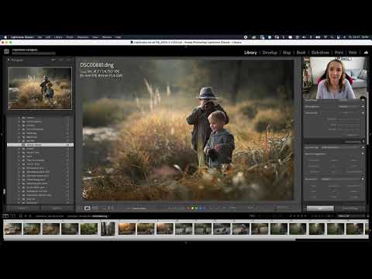Image resolution: width=372 pixels, height=279 pixels.
Task: Select the highlighted folder row in Folders
Action: pyautogui.click(x=40, y=145)
